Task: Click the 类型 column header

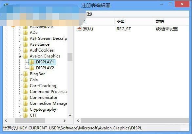Action: pyautogui.click(x=121, y=22)
